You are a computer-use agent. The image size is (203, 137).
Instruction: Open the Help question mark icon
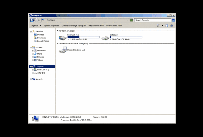pyautogui.click(x=172, y=26)
